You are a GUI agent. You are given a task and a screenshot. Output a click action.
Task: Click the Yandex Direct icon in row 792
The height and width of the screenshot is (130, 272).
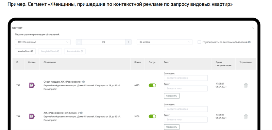pyautogui.click(x=32, y=85)
